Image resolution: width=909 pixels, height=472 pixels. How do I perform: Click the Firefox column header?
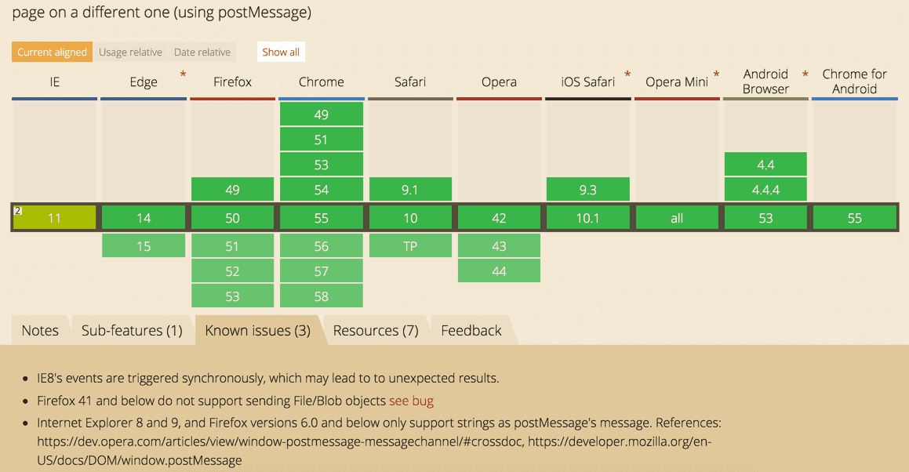232,82
